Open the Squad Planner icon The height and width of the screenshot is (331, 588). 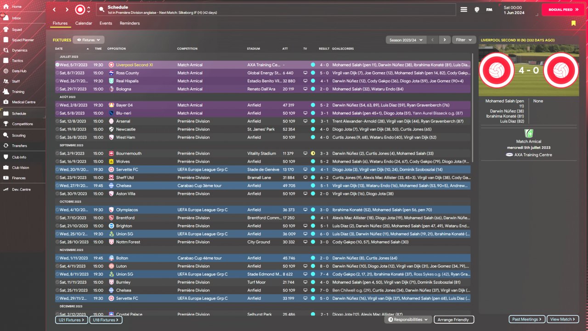[6, 40]
